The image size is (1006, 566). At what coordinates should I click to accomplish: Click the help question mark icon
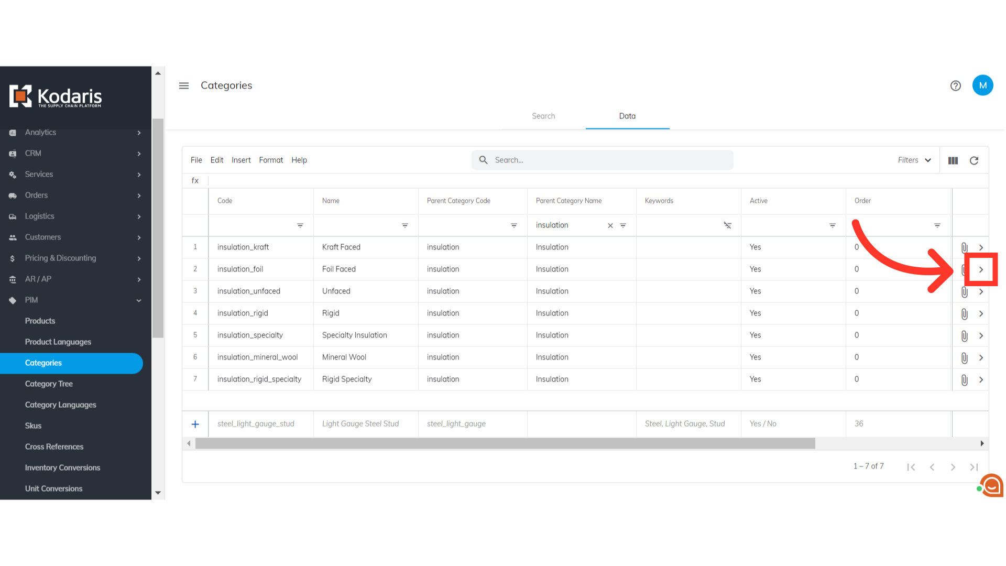(x=955, y=85)
